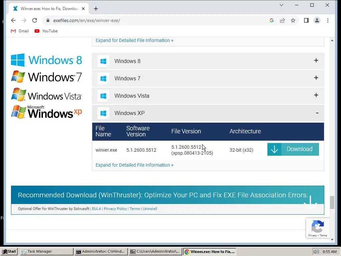Open the EULA link

click(x=97, y=209)
